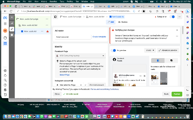Open Terms and Advertising Guidelines link
Screen dimensions: 193x120
click(105, 89)
